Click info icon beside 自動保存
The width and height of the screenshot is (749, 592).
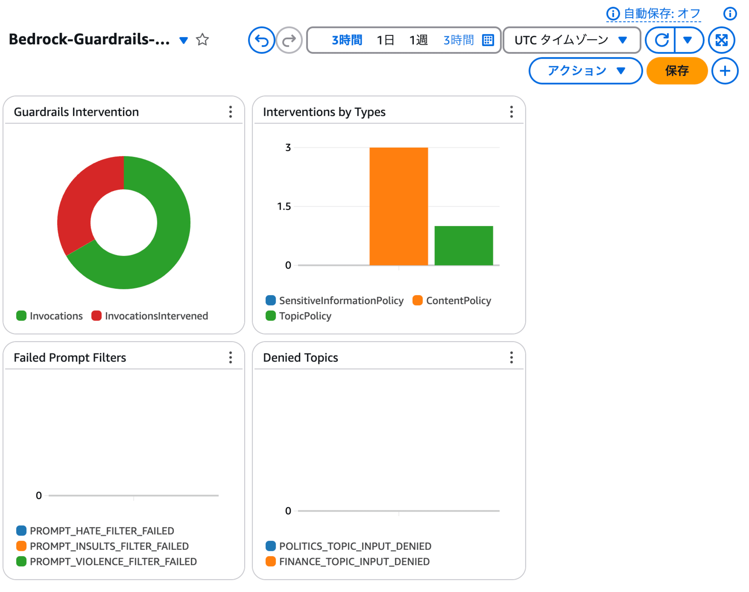click(613, 14)
